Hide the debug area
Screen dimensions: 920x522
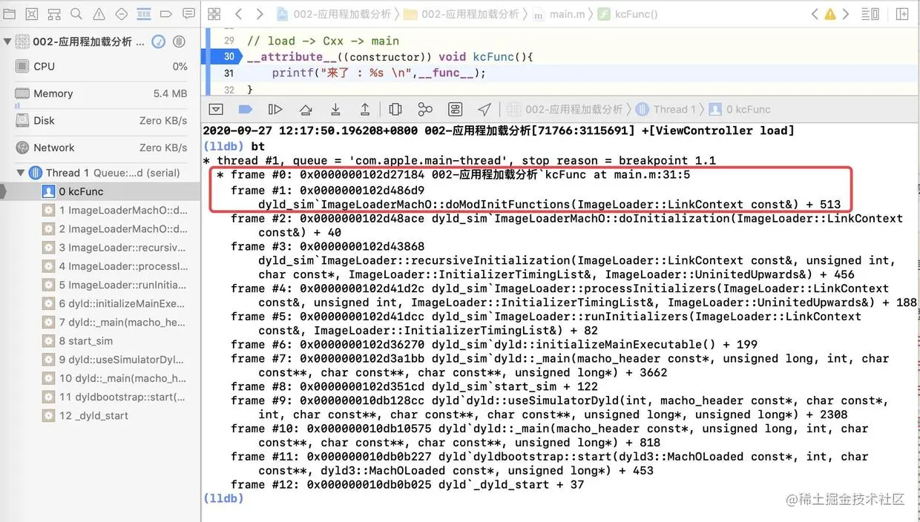coord(216,109)
